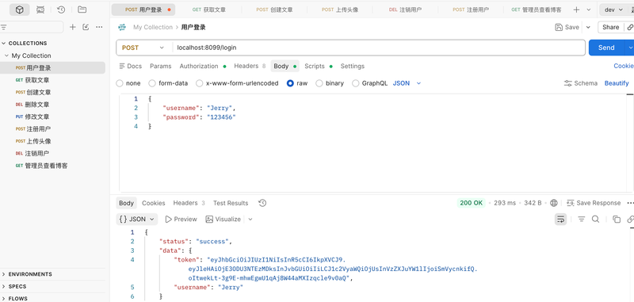
Task: Open the Scripts request tab
Action: coord(319,66)
